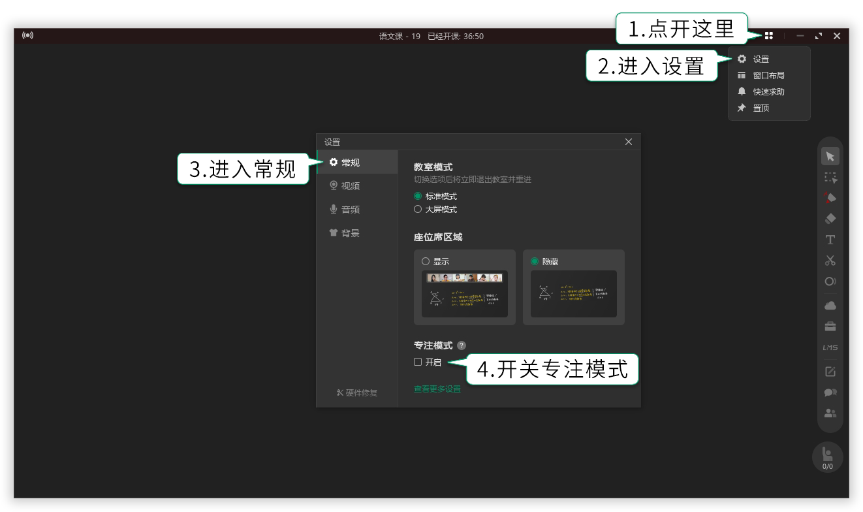
Task: Open the four-square grid menu icon
Action: point(769,36)
